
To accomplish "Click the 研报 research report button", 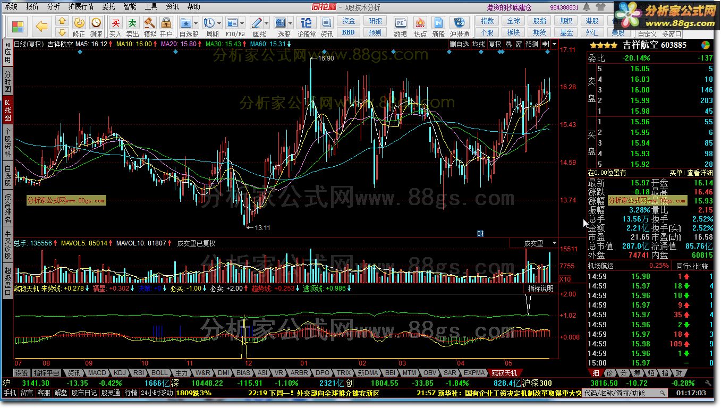I will (x=375, y=21).
